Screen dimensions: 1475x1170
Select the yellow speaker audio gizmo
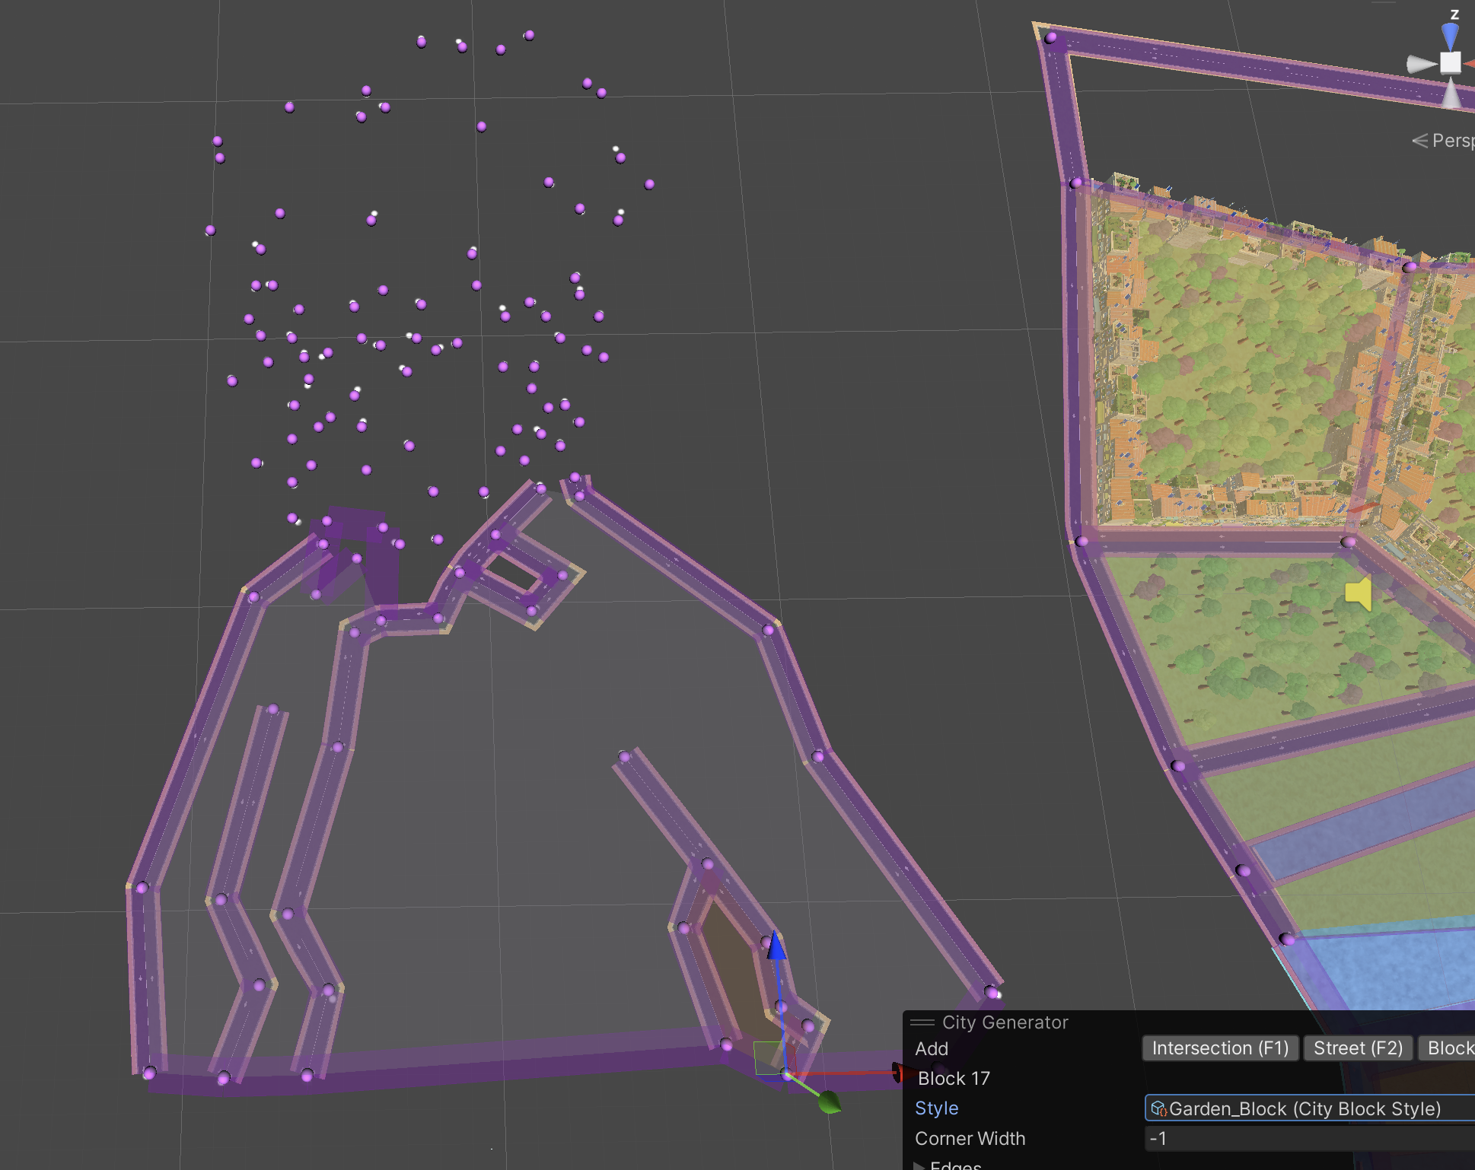tap(1359, 593)
